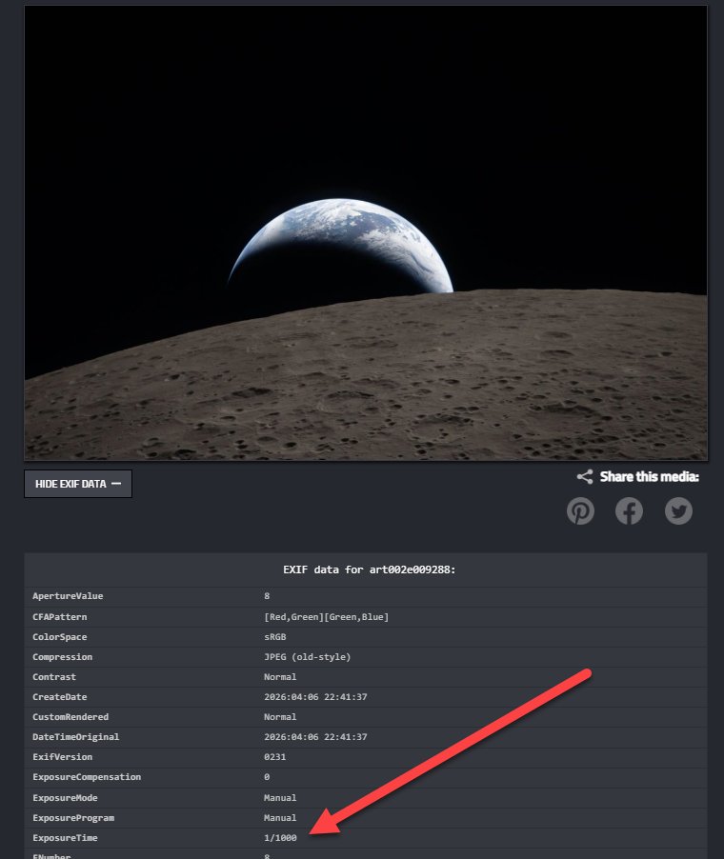Click the ExposureTime label
Image resolution: width=724 pixels, height=859 pixels.
[x=65, y=838]
